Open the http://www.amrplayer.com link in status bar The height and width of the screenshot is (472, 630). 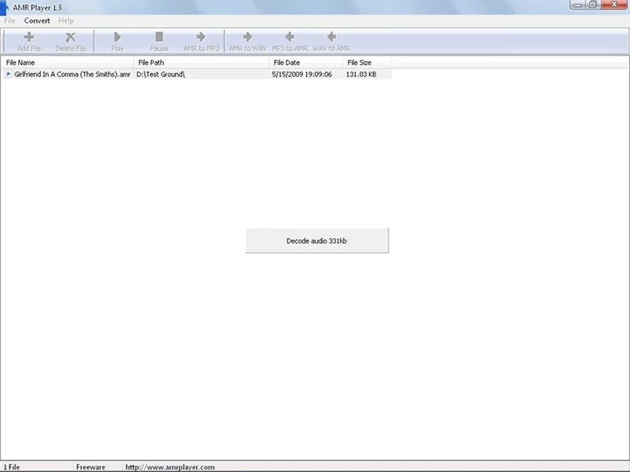coord(170,467)
